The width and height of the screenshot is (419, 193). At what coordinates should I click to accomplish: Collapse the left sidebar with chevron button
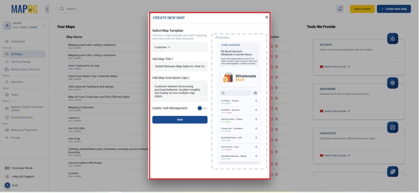tap(47, 9)
